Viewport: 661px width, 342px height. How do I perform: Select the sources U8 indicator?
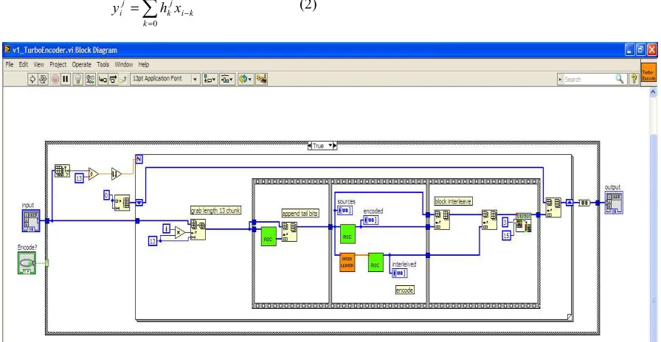coord(345,211)
